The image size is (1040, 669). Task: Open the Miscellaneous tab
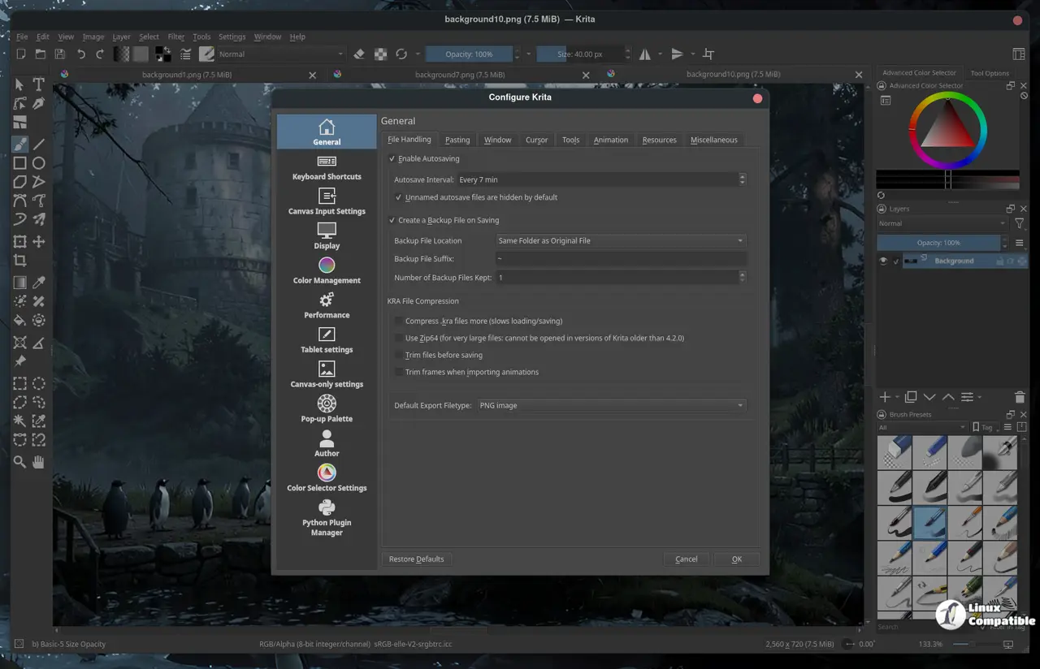pos(713,140)
